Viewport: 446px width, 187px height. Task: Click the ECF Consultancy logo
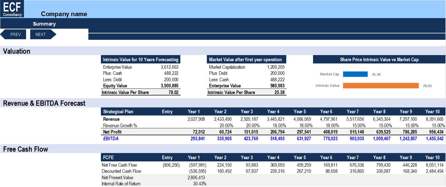12,9
